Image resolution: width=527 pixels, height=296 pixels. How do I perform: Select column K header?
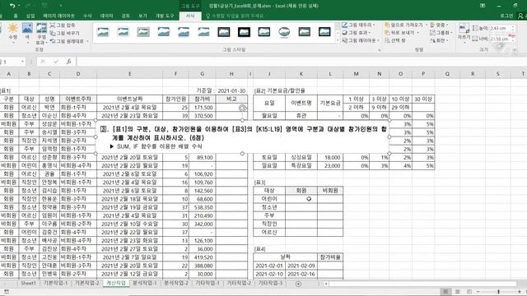click(x=301, y=74)
